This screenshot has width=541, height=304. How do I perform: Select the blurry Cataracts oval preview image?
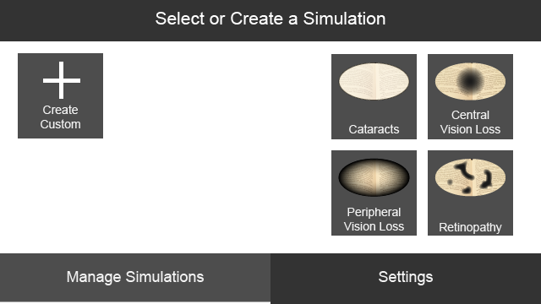(x=374, y=82)
